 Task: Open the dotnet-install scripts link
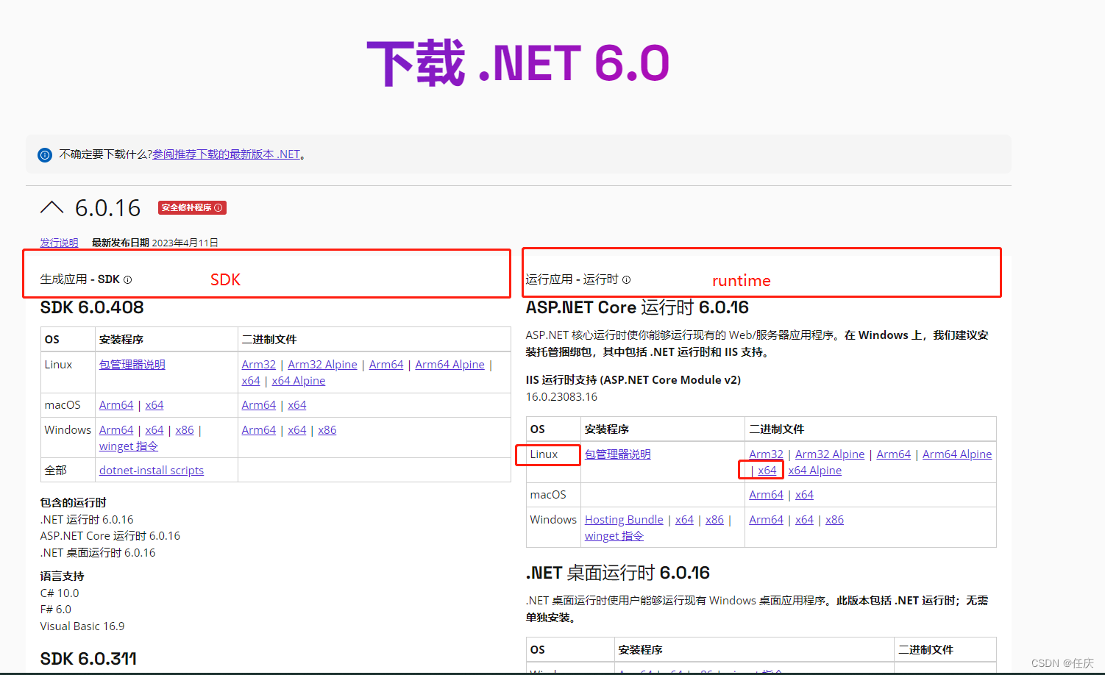tap(152, 471)
